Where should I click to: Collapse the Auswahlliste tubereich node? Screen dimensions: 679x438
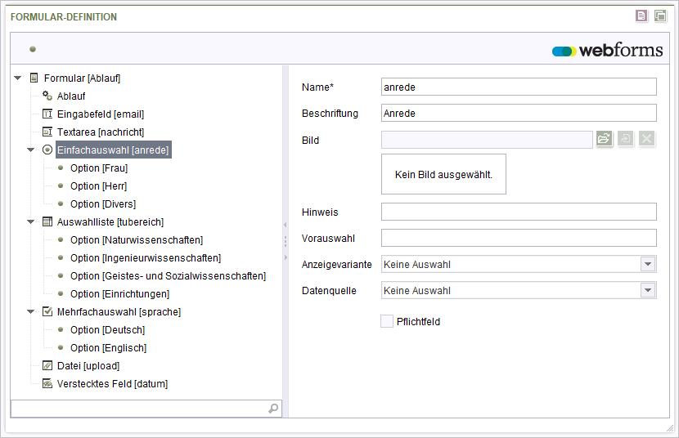(x=31, y=221)
